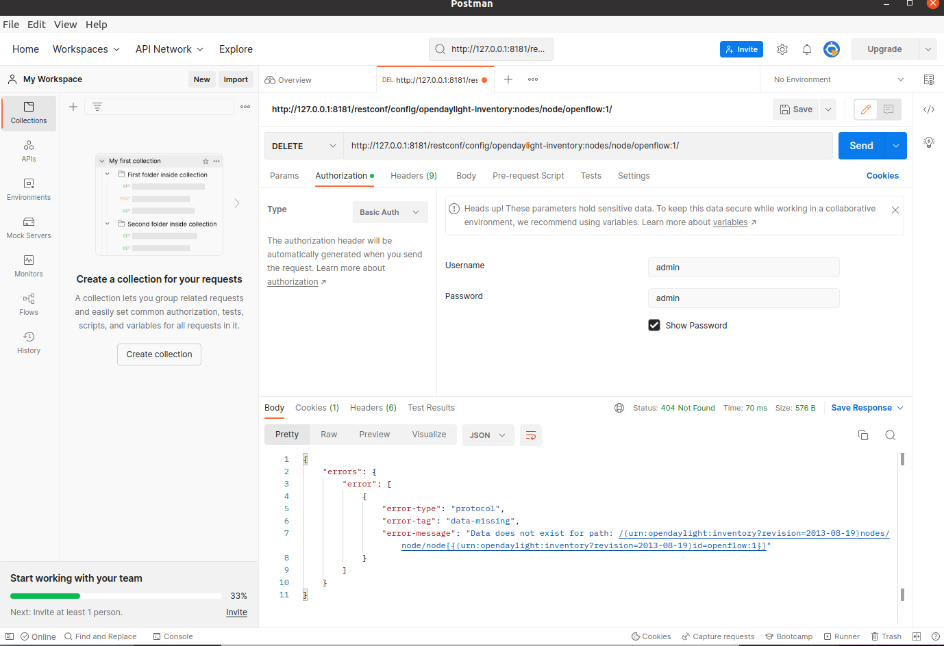
Task: Switch response view to Preview
Action: coord(375,435)
